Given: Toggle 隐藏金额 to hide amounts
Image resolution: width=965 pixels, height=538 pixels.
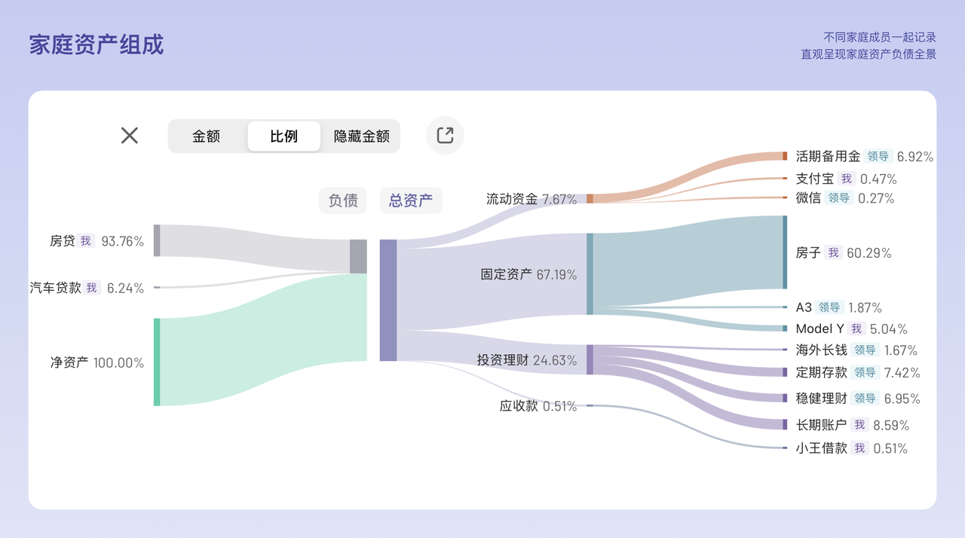Looking at the screenshot, I should coord(362,136).
